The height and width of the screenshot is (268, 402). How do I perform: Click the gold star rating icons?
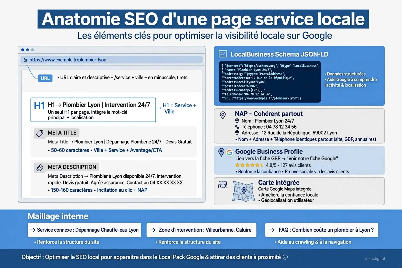click(x=249, y=165)
